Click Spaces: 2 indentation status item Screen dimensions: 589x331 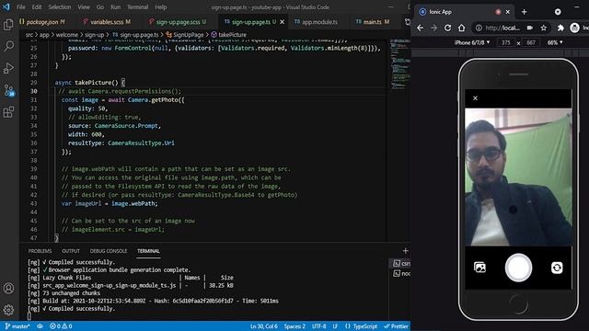(294, 326)
